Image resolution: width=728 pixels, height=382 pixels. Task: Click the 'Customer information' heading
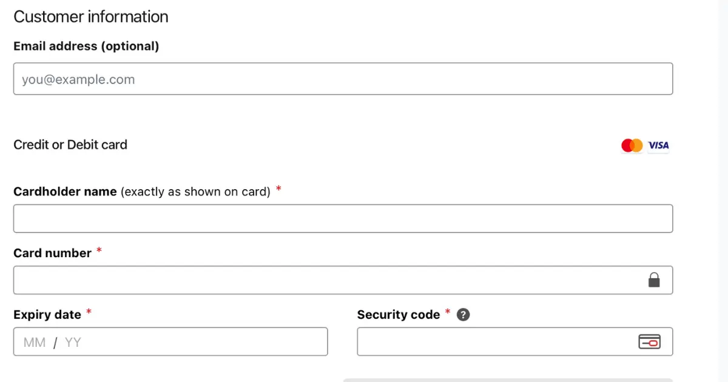(x=91, y=17)
